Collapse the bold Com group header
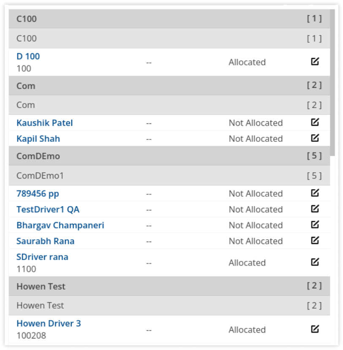Screen dimensions: 343x350 169,86
